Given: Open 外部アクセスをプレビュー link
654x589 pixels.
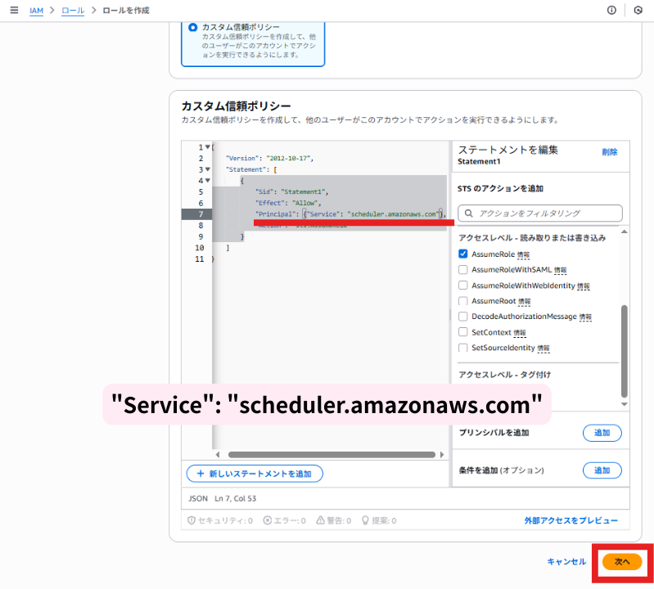Looking at the screenshot, I should coord(571,520).
